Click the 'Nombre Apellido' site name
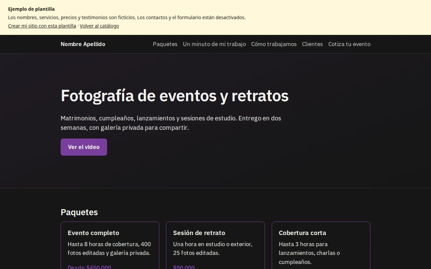This screenshot has width=431, height=269. [83, 44]
